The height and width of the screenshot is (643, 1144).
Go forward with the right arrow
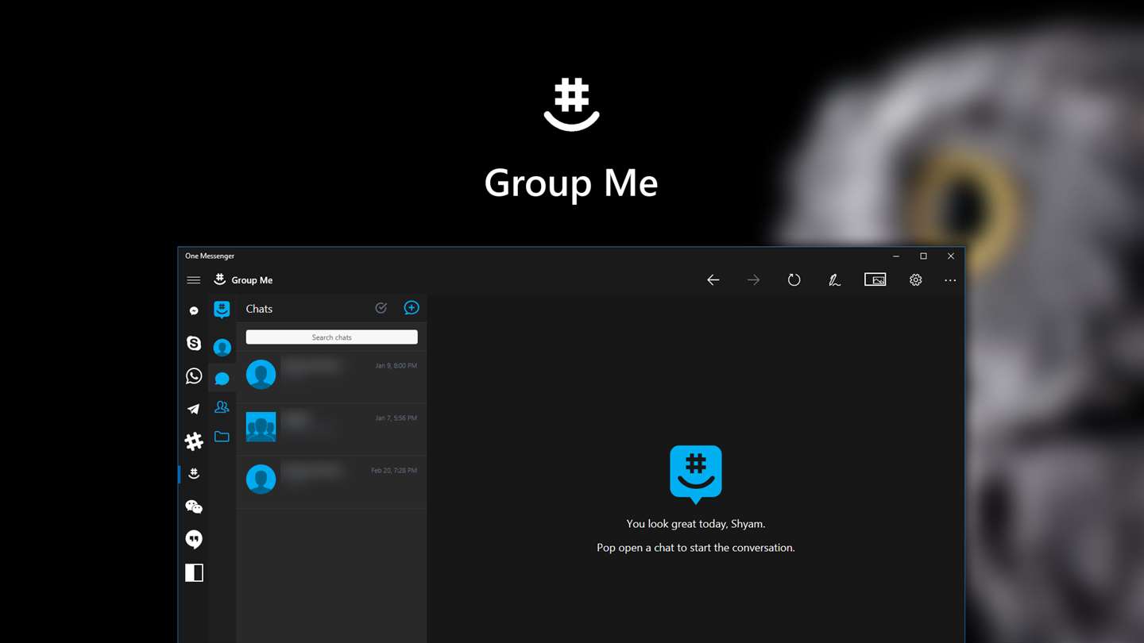click(753, 280)
